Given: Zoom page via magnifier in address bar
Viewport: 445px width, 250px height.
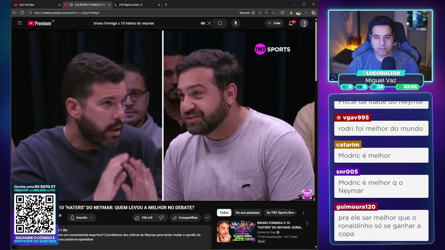Looking at the screenshot, I should [267, 12].
